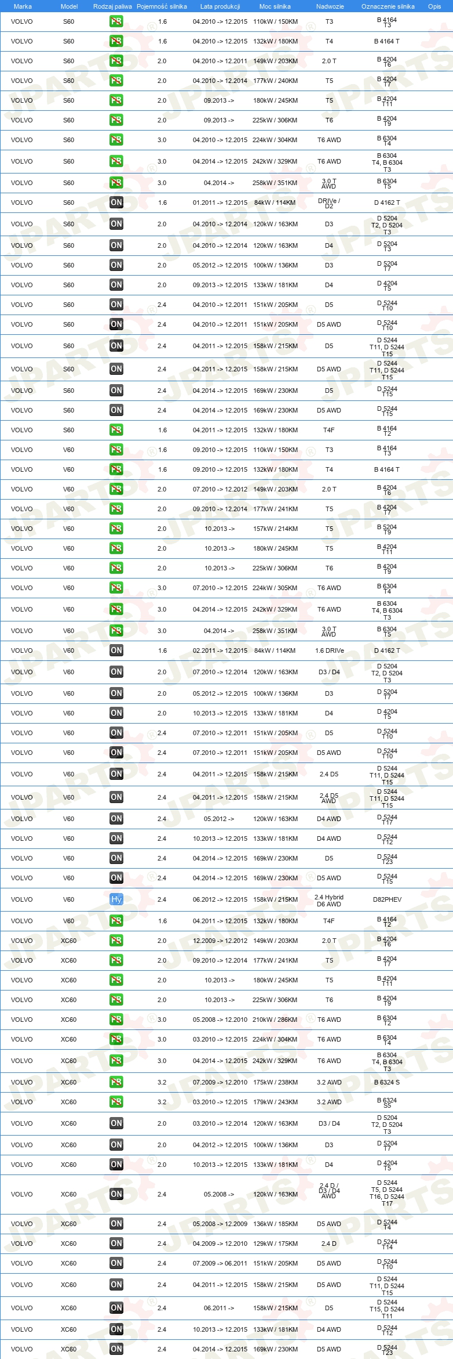Viewport: 453px width, 1359px height.
Task: Click diesel ON icon in V60 1.6 DRIVe row
Action: (x=116, y=650)
